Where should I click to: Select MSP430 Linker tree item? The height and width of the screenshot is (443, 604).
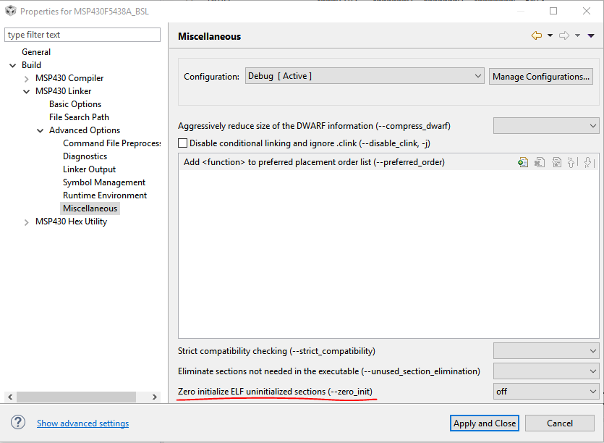63,91
